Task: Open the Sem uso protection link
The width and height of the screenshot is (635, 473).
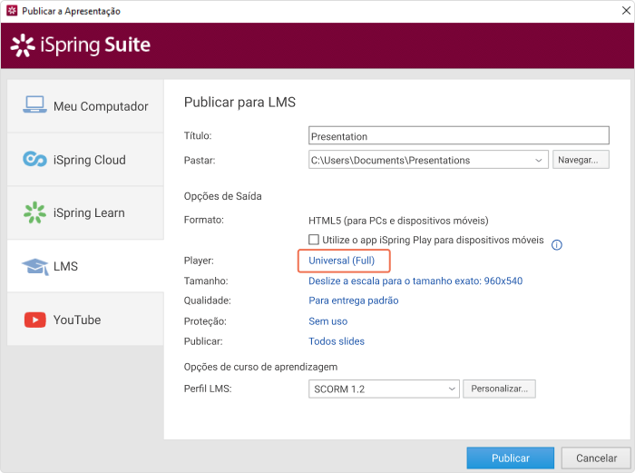Action: coord(328,321)
